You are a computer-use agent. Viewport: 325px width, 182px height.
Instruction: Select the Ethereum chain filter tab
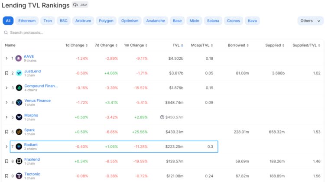coord(27,21)
